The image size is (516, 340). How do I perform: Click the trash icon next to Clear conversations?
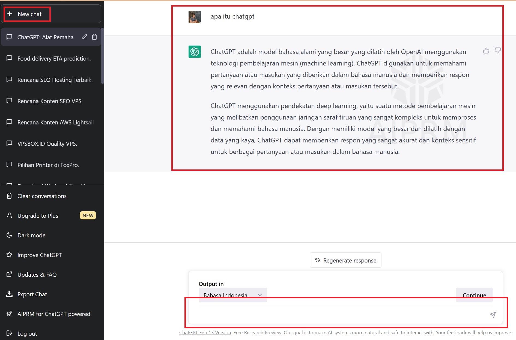coord(9,196)
